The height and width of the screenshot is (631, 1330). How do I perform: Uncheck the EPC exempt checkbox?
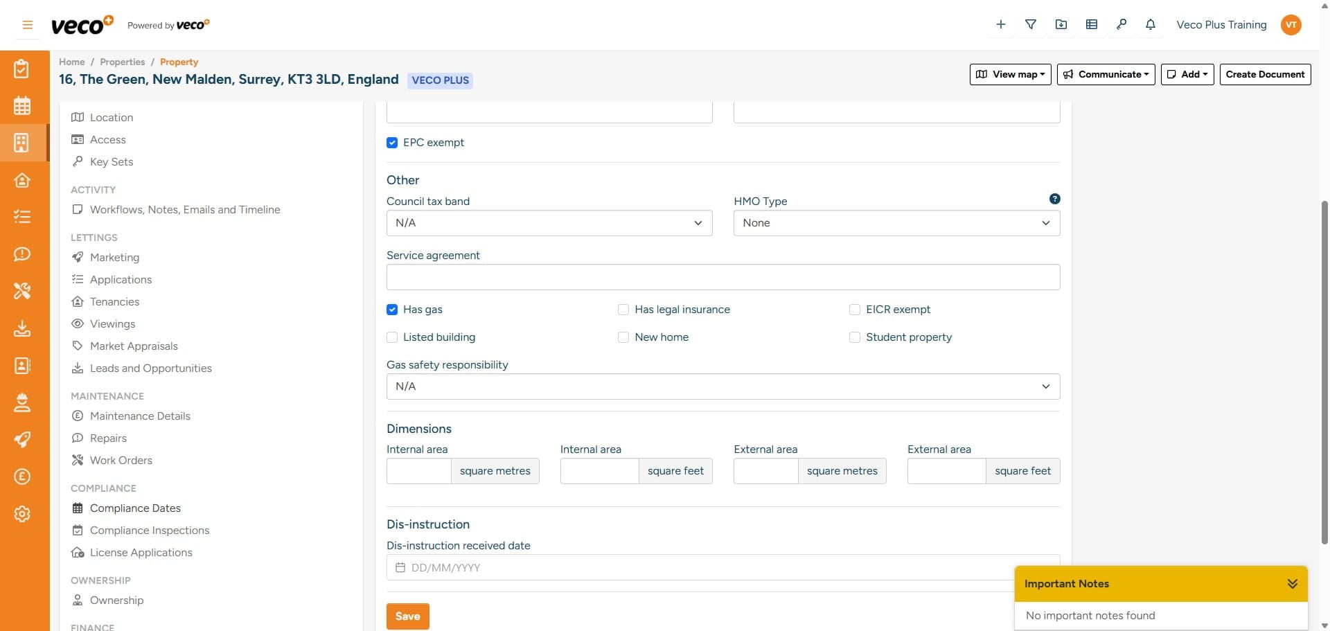click(392, 143)
